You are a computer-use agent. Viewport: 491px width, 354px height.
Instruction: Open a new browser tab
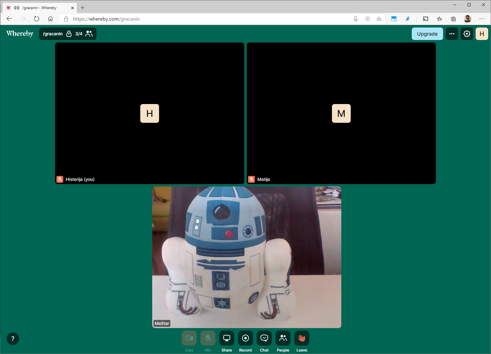83,8
